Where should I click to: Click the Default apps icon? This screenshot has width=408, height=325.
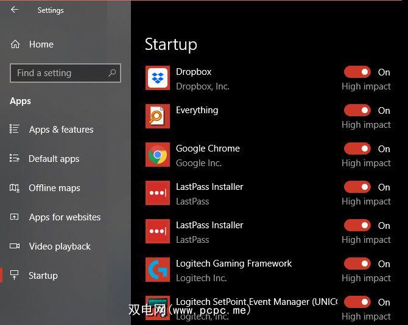(x=15, y=158)
